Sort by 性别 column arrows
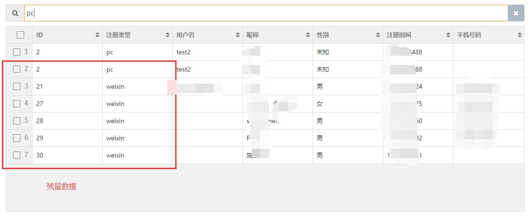531x217 pixels. point(378,35)
